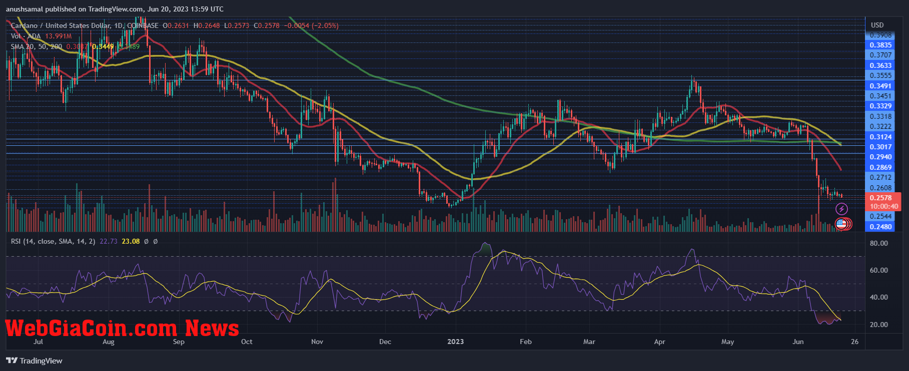Click the RSI 40.00 scale label

(x=879, y=297)
